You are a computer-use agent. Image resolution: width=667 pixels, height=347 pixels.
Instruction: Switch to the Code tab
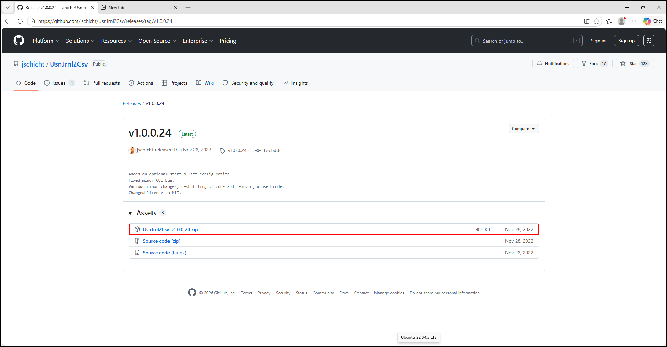pos(26,83)
